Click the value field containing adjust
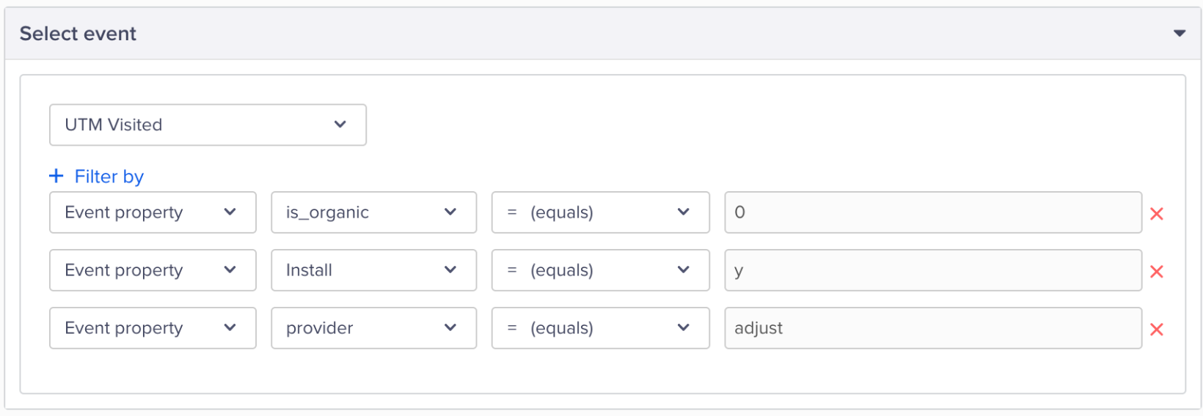 [x=932, y=328]
